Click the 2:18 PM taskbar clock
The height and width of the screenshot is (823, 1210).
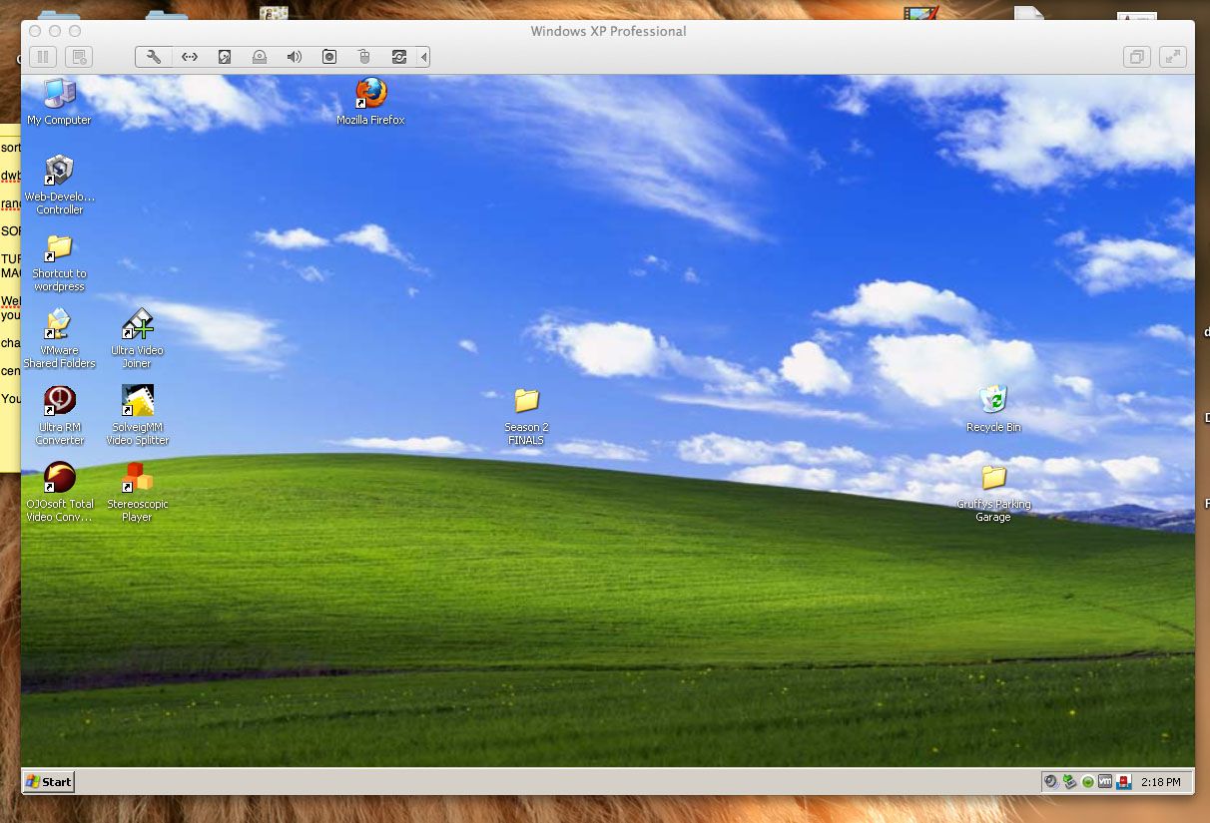click(1161, 782)
